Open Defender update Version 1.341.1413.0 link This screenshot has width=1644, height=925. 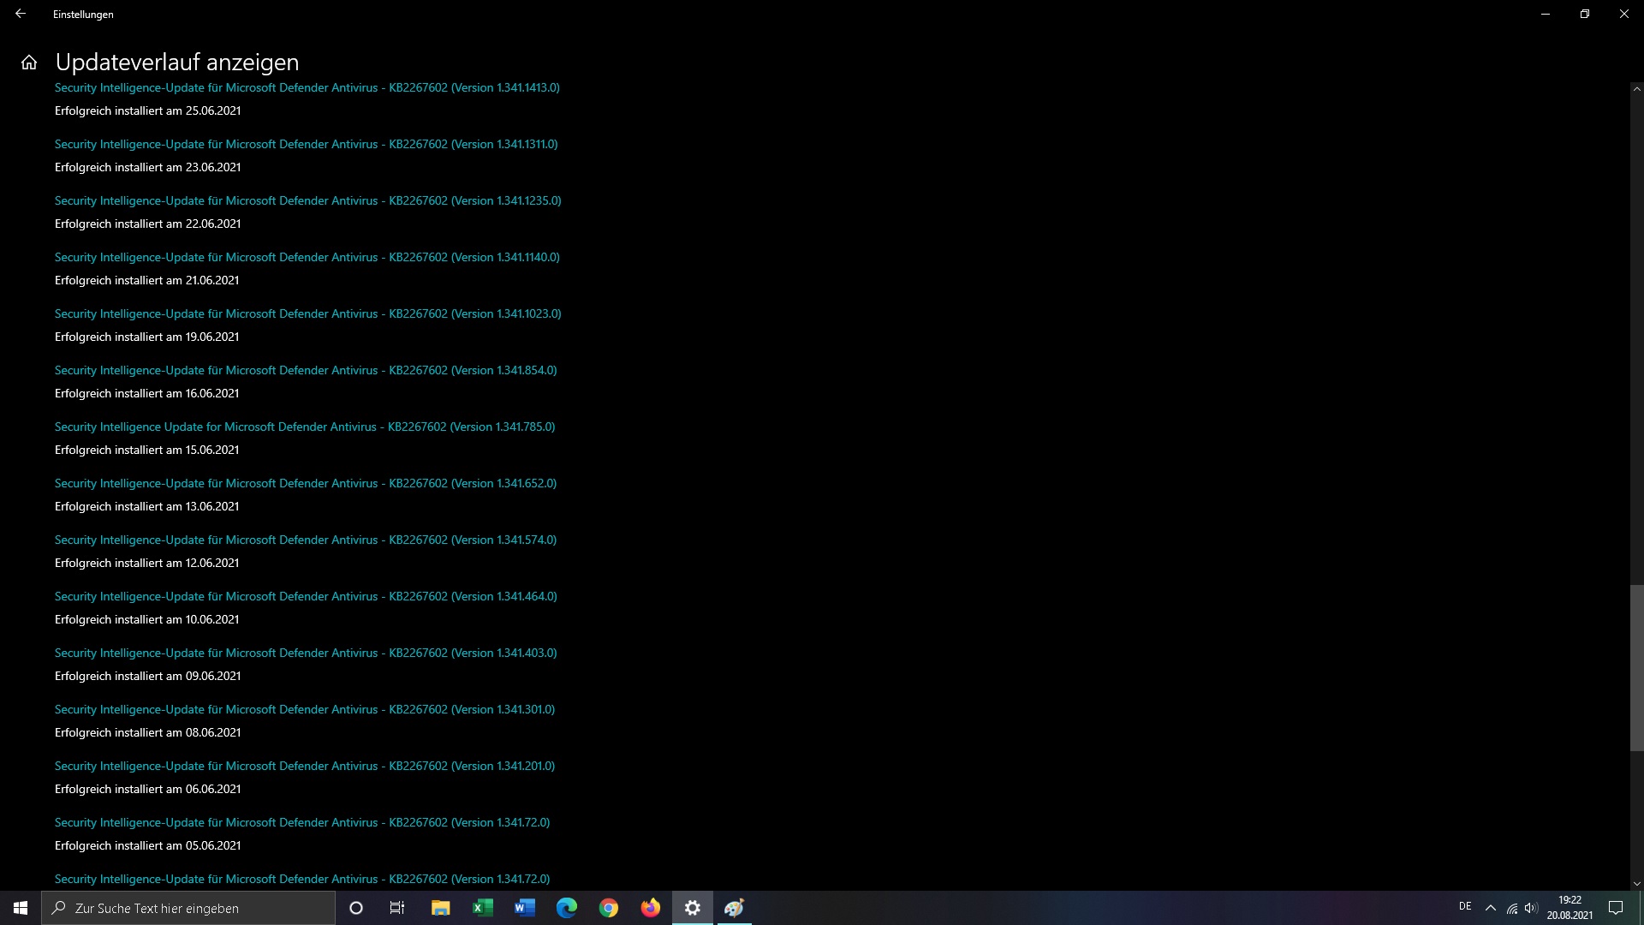(307, 87)
